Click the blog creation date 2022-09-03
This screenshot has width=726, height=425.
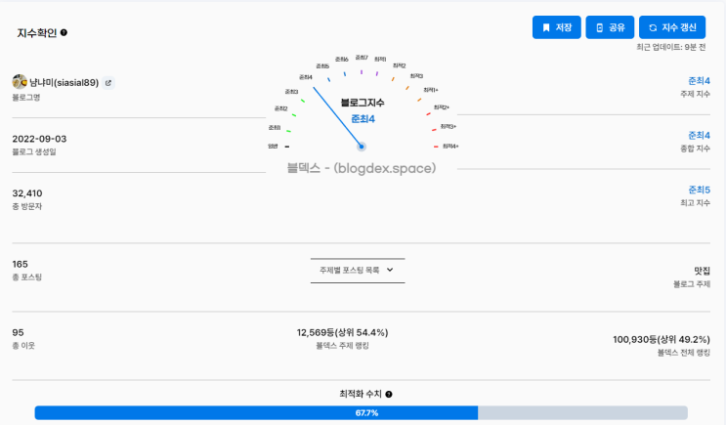point(39,139)
